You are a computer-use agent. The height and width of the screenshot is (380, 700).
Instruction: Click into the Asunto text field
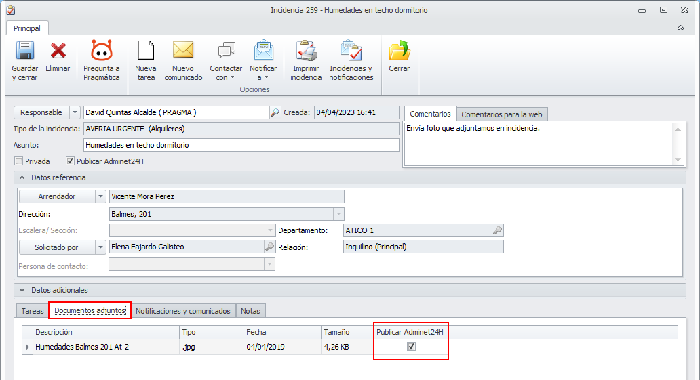click(241, 145)
